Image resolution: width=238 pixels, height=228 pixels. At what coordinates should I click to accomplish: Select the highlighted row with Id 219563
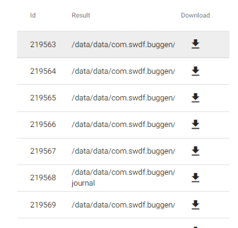click(x=123, y=45)
